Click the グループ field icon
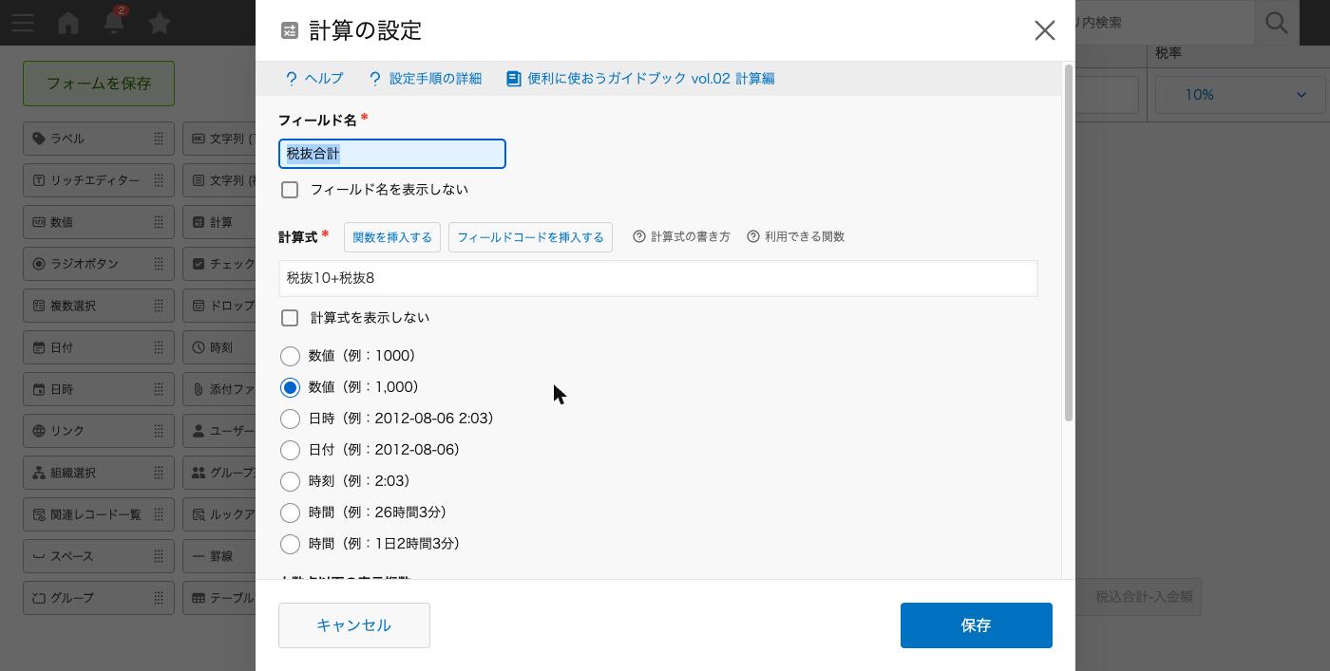The image size is (1330, 671). pyautogui.click(x=39, y=598)
